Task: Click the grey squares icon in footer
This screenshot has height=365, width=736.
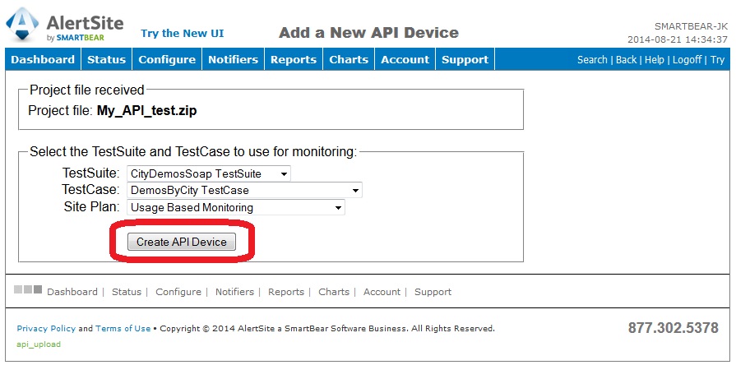Action: 28,289
